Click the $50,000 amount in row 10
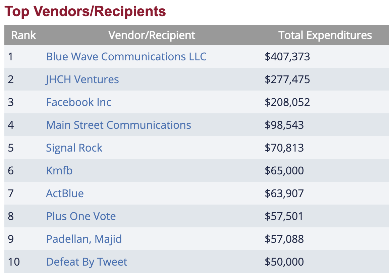This screenshot has width=389, height=277. point(284,262)
